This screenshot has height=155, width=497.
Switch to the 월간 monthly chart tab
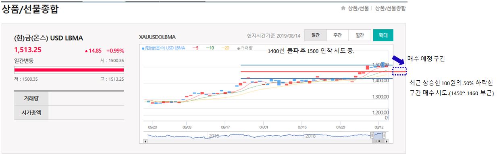pyautogui.click(x=360, y=35)
